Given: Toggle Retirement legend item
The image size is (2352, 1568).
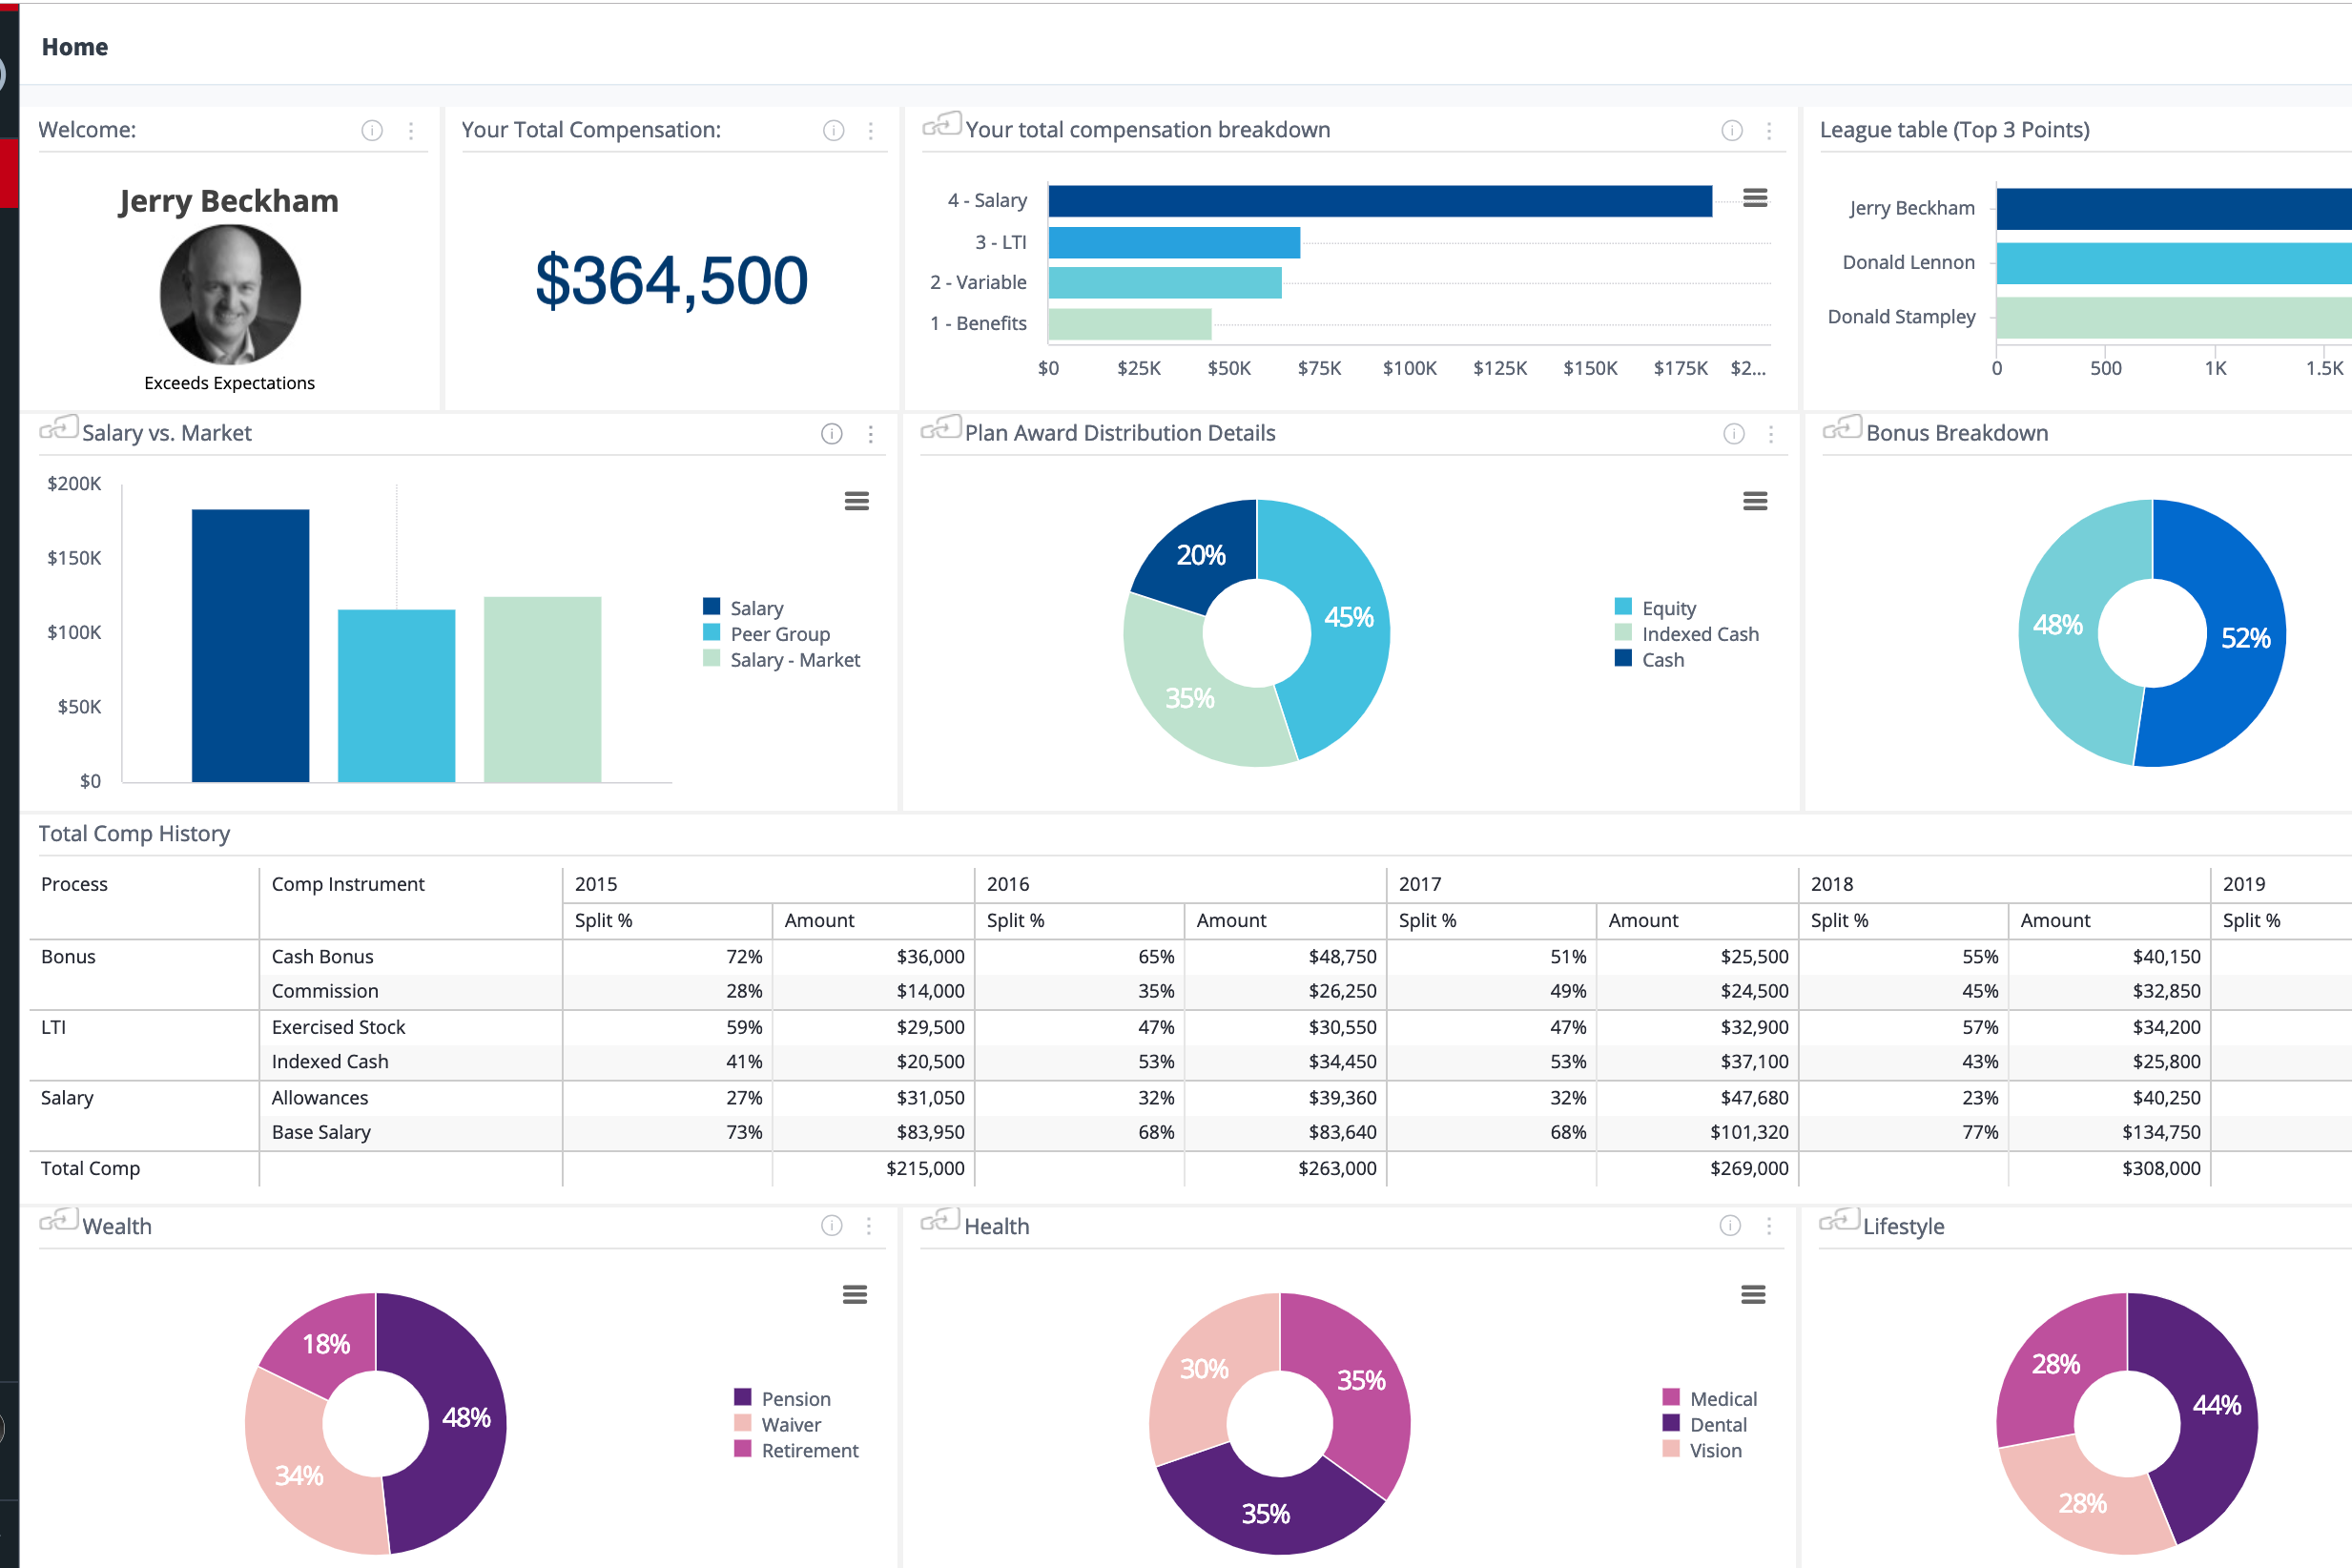Looking at the screenshot, I should coord(796,1451).
